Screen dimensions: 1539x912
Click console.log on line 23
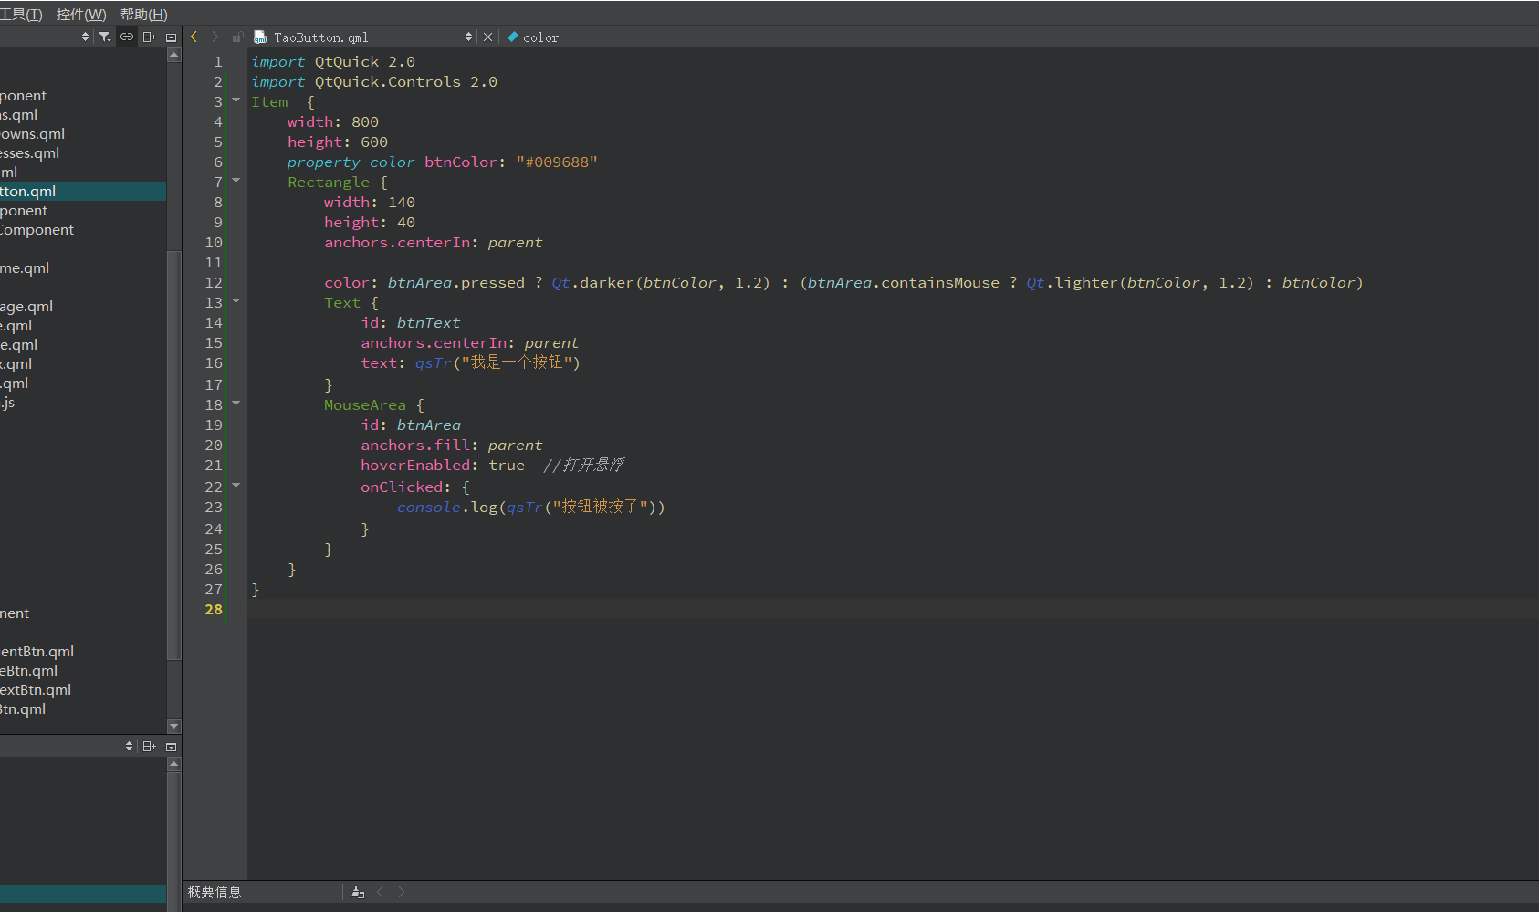pyautogui.click(x=447, y=508)
